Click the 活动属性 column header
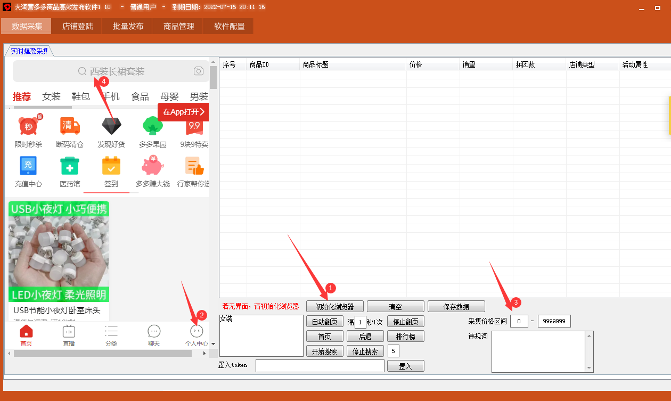 pyautogui.click(x=645, y=64)
